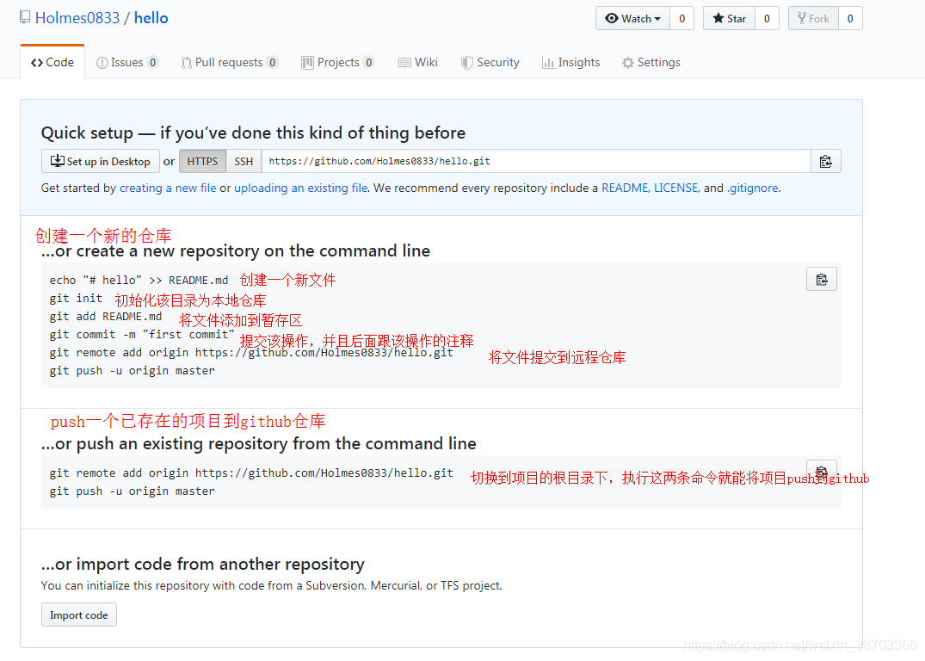Click the '…or push an existing repository' heading

point(258,444)
